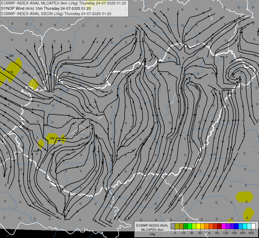Click the legend scale label 12
259x238 pixels.
[x=183, y=233]
